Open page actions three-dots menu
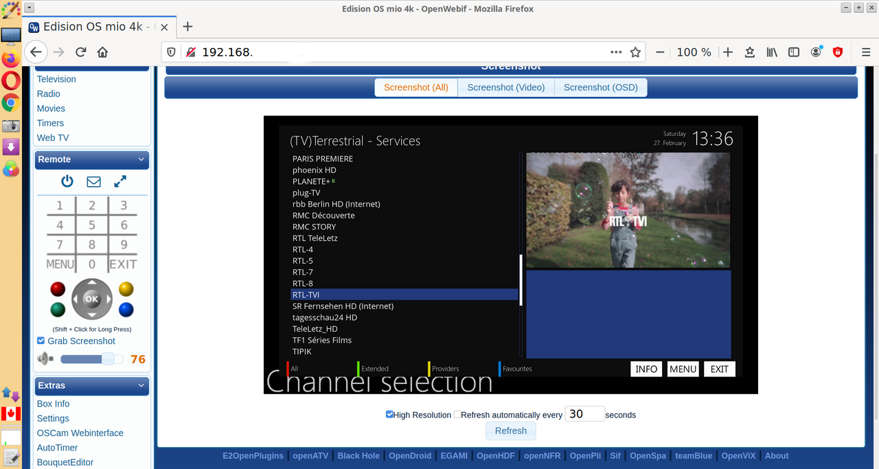 (616, 52)
